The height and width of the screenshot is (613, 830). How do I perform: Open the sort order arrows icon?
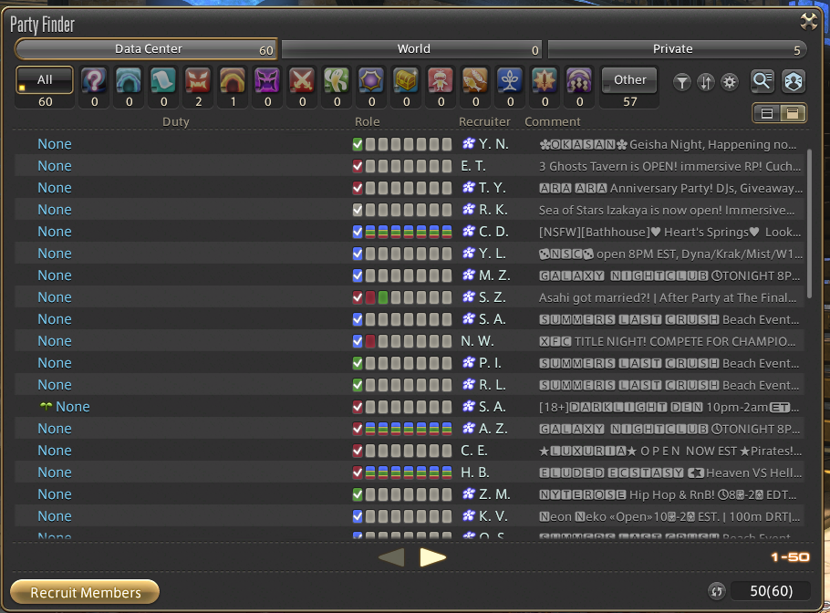[x=706, y=82]
